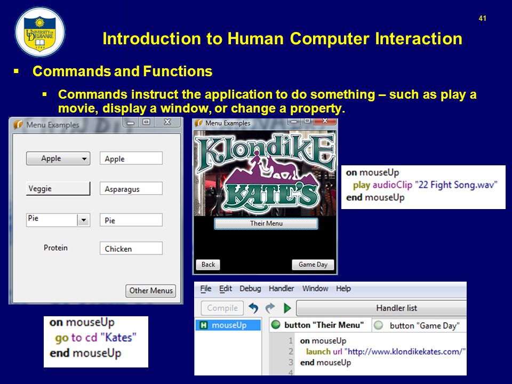
Task: Open the Help menu
Action: pyautogui.click(x=343, y=289)
